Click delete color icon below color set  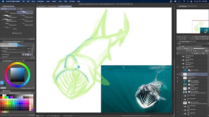pos(34,115)
